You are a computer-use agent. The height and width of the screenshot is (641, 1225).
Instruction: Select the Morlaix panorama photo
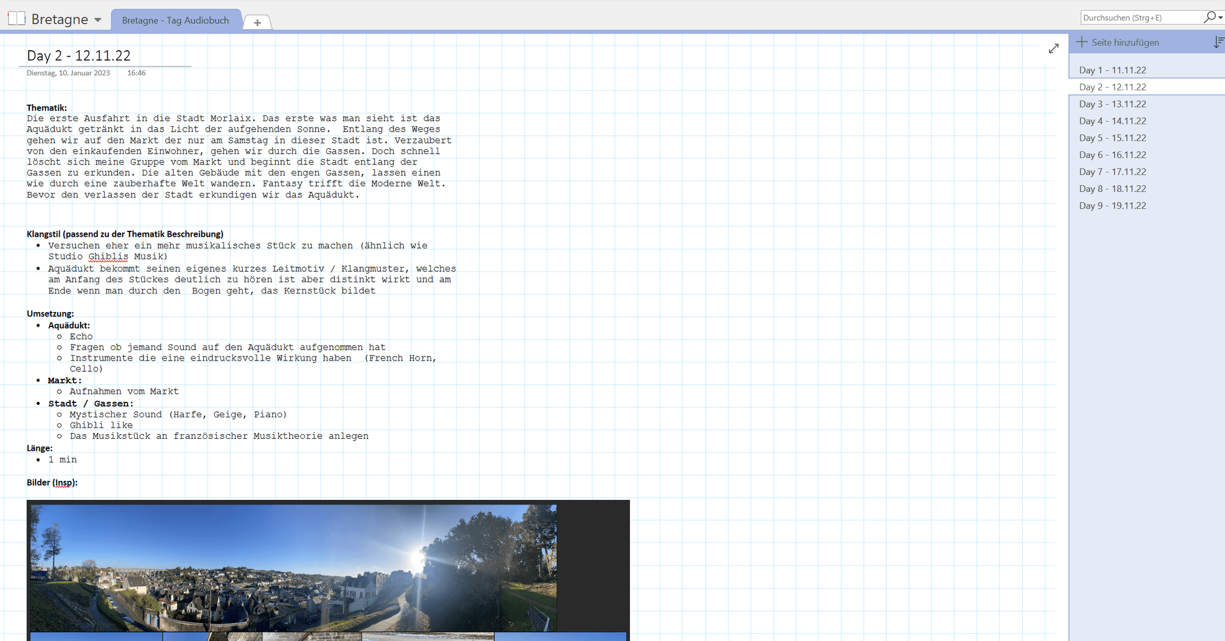click(x=293, y=568)
